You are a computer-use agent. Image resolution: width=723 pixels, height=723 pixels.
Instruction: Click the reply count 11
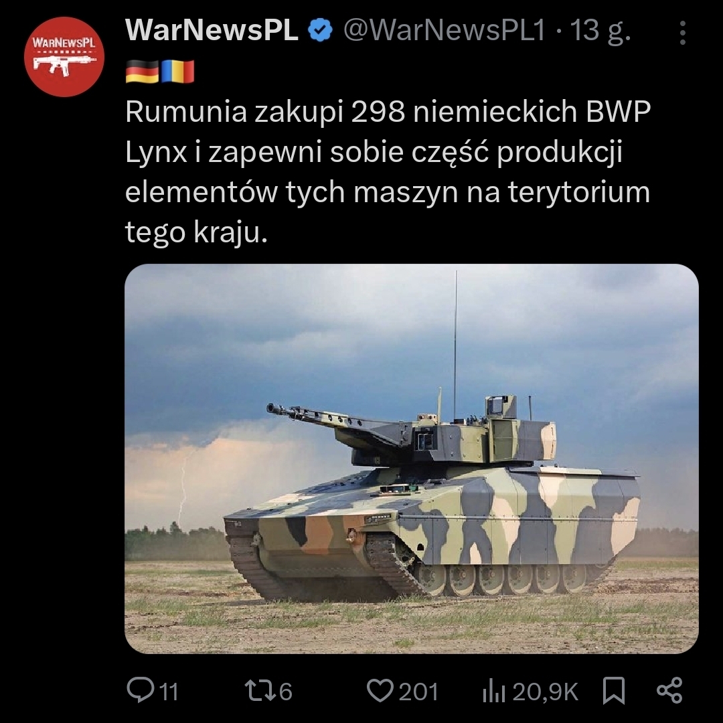(x=169, y=692)
